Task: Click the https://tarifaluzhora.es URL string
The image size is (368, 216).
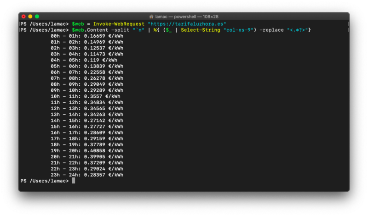Action: tap(187, 24)
